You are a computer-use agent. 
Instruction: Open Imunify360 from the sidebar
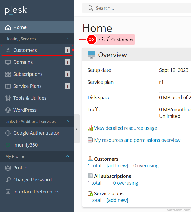[x=25, y=145]
